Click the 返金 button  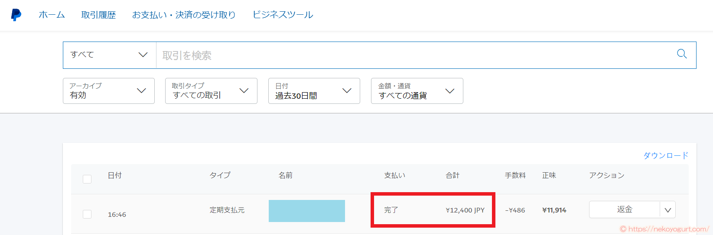(625, 209)
